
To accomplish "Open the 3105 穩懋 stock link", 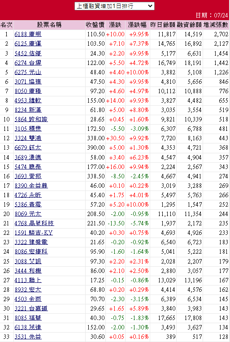I will click(28, 129).
